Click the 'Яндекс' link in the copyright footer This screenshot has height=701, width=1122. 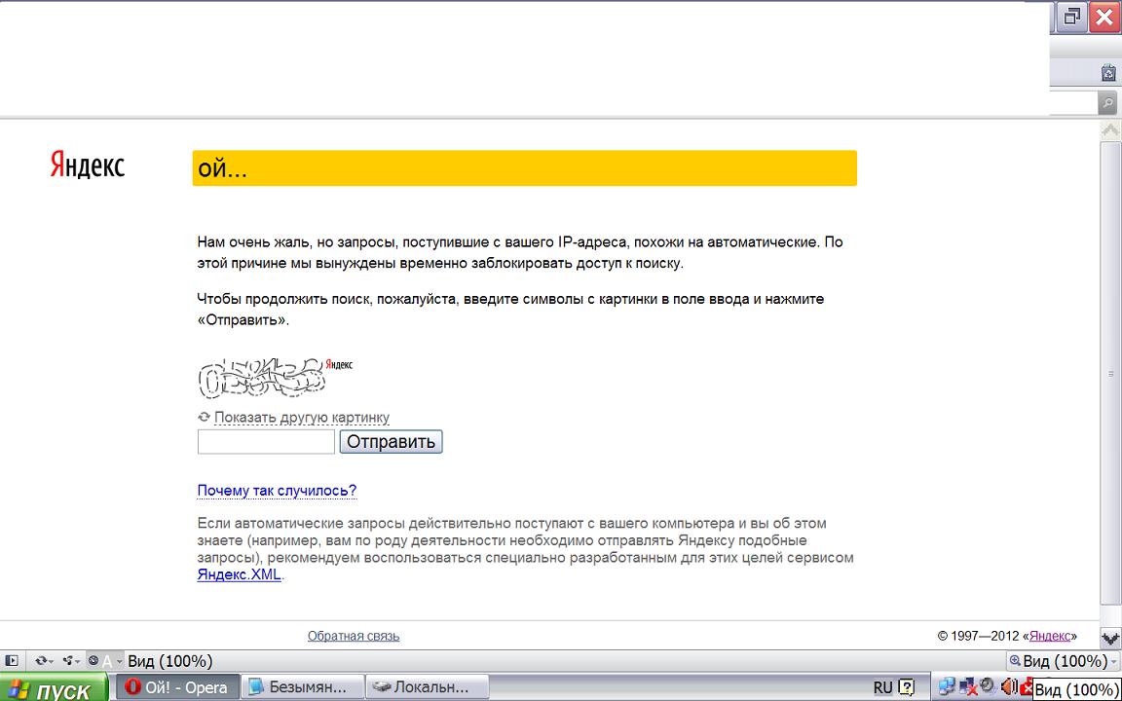(1051, 636)
